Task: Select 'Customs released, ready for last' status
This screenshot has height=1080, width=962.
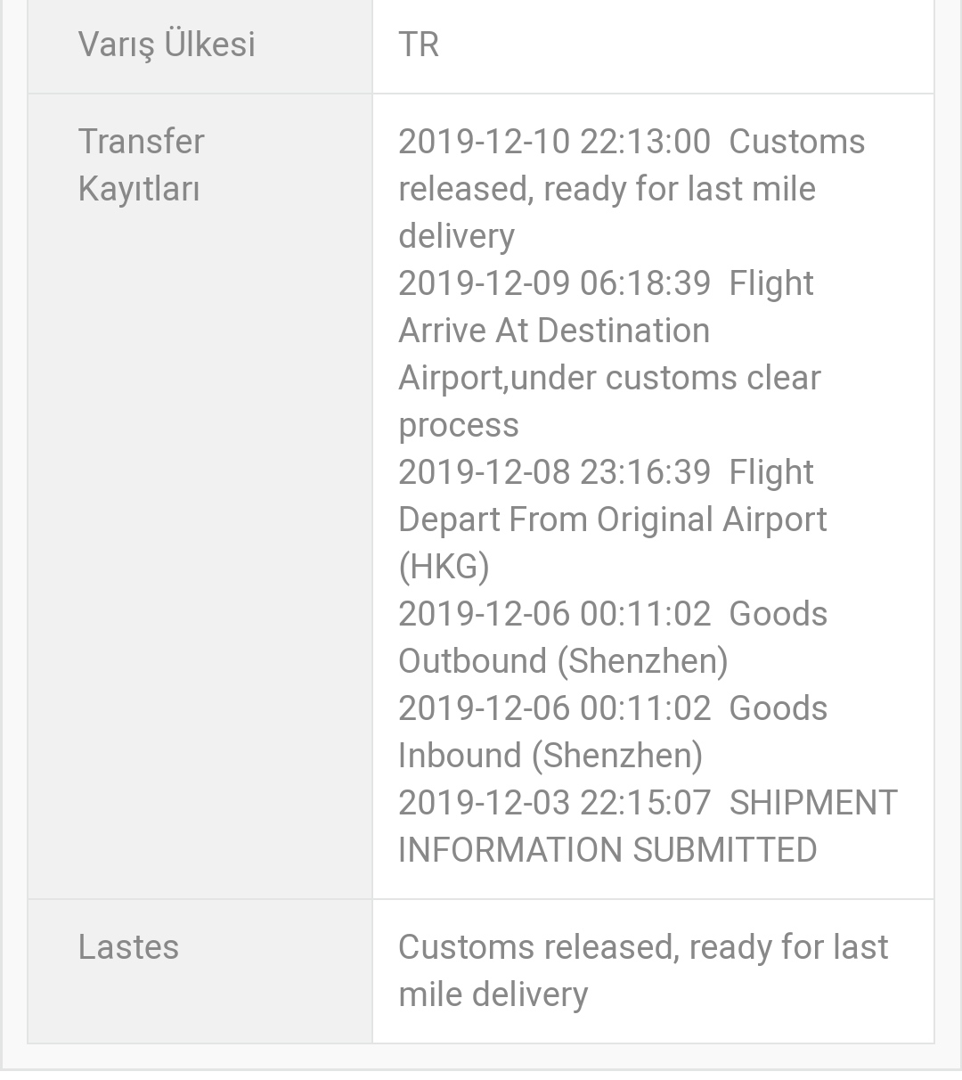Action: 643,947
